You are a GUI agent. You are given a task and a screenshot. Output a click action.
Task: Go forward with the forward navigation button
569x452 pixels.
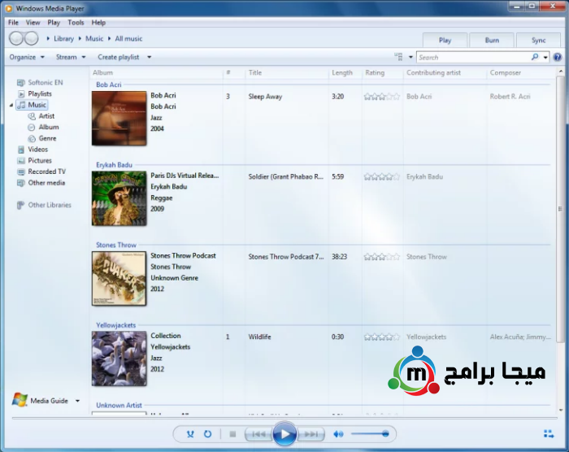pos(31,38)
